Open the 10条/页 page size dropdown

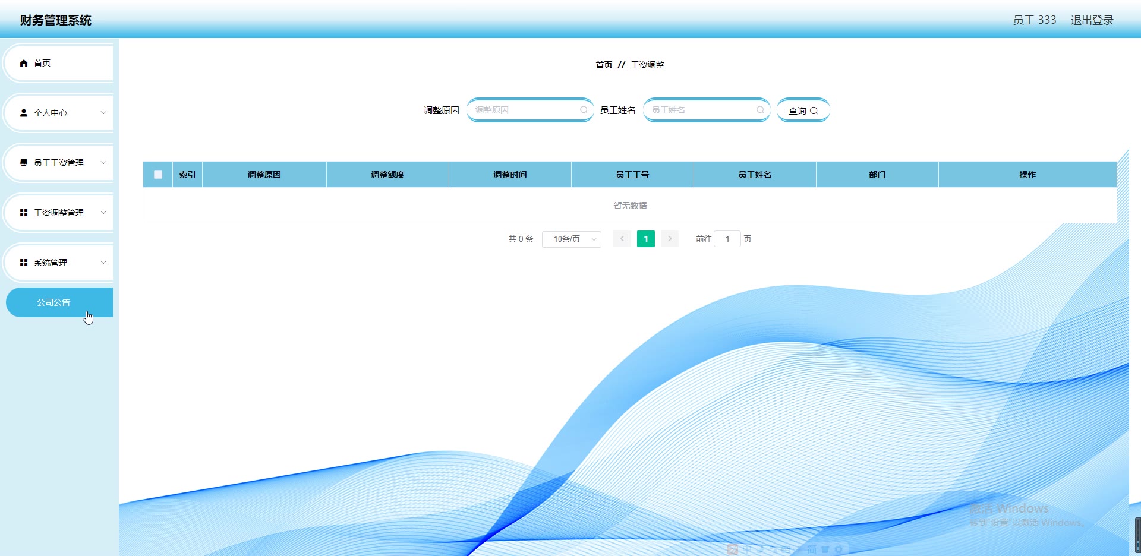click(x=572, y=239)
